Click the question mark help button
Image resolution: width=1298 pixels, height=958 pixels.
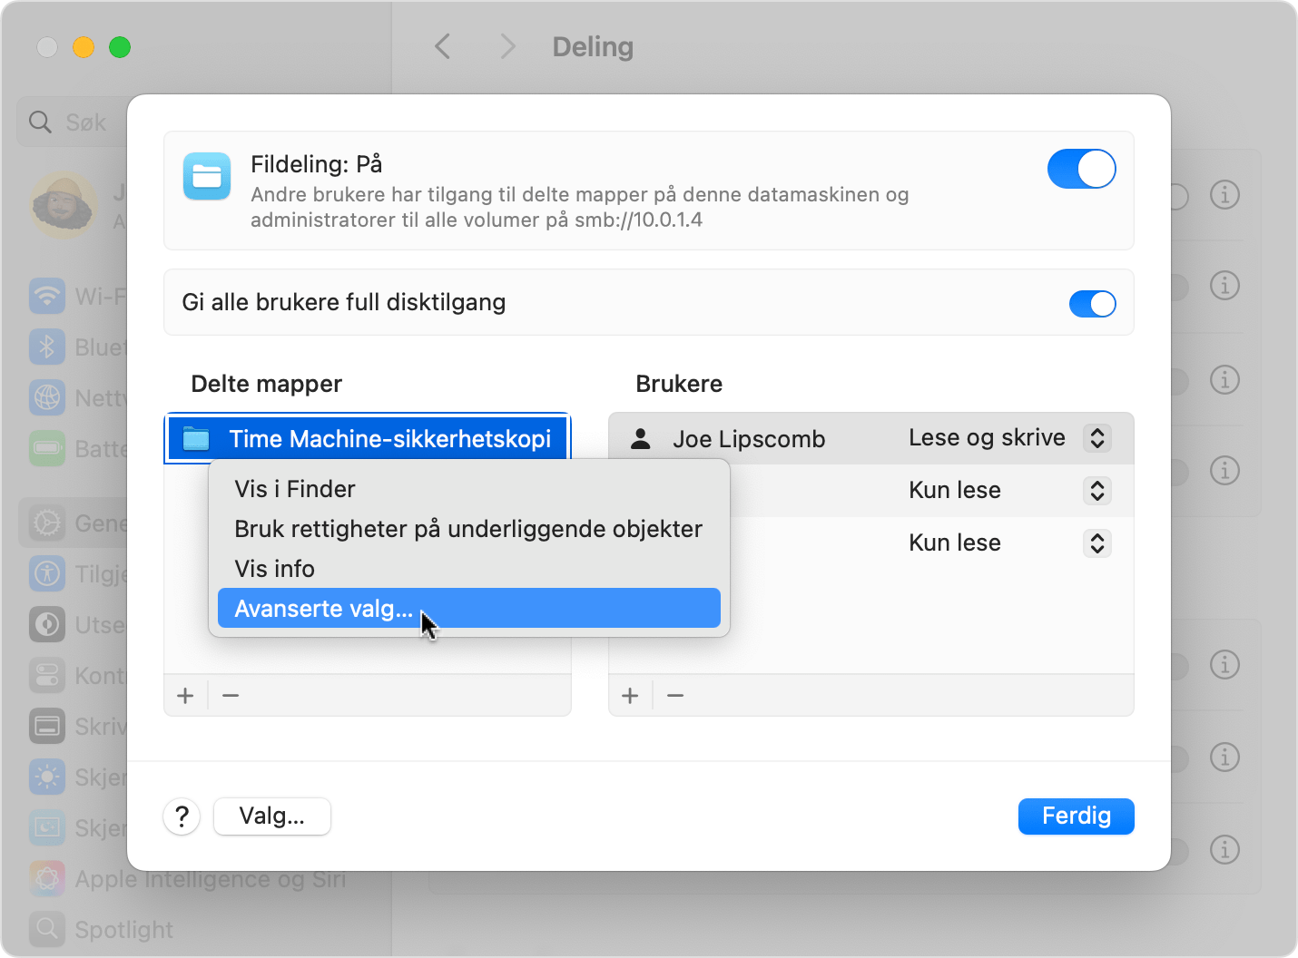[182, 816]
